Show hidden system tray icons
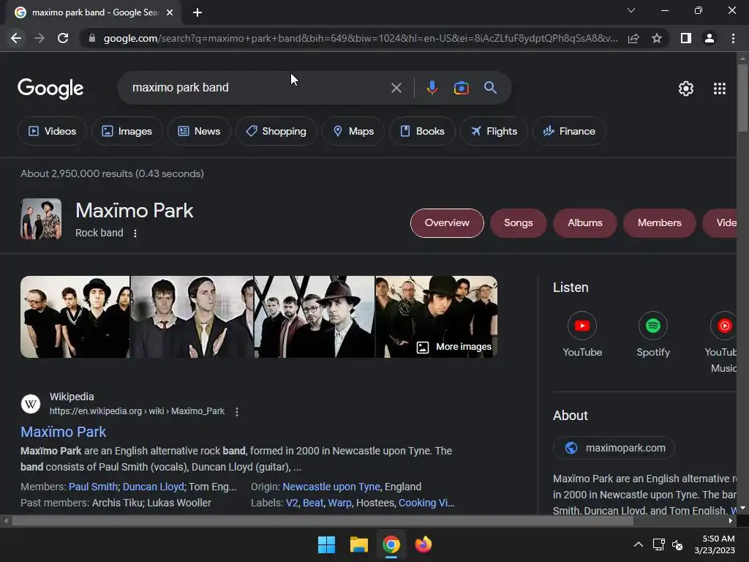 coord(638,544)
